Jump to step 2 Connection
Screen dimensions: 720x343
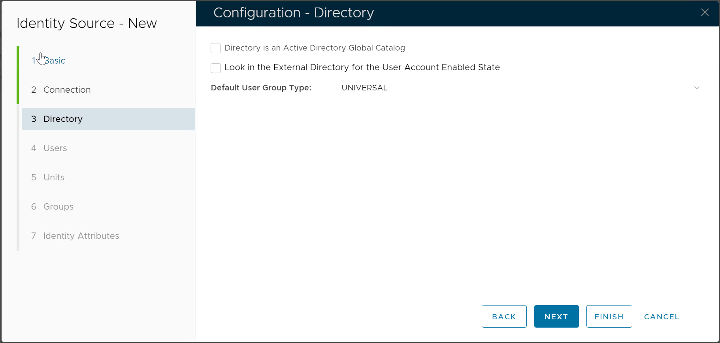[x=66, y=90]
